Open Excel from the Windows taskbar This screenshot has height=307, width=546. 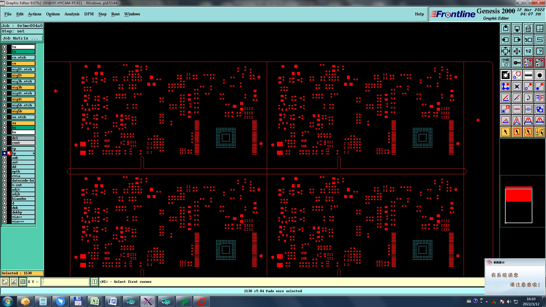tap(94, 301)
